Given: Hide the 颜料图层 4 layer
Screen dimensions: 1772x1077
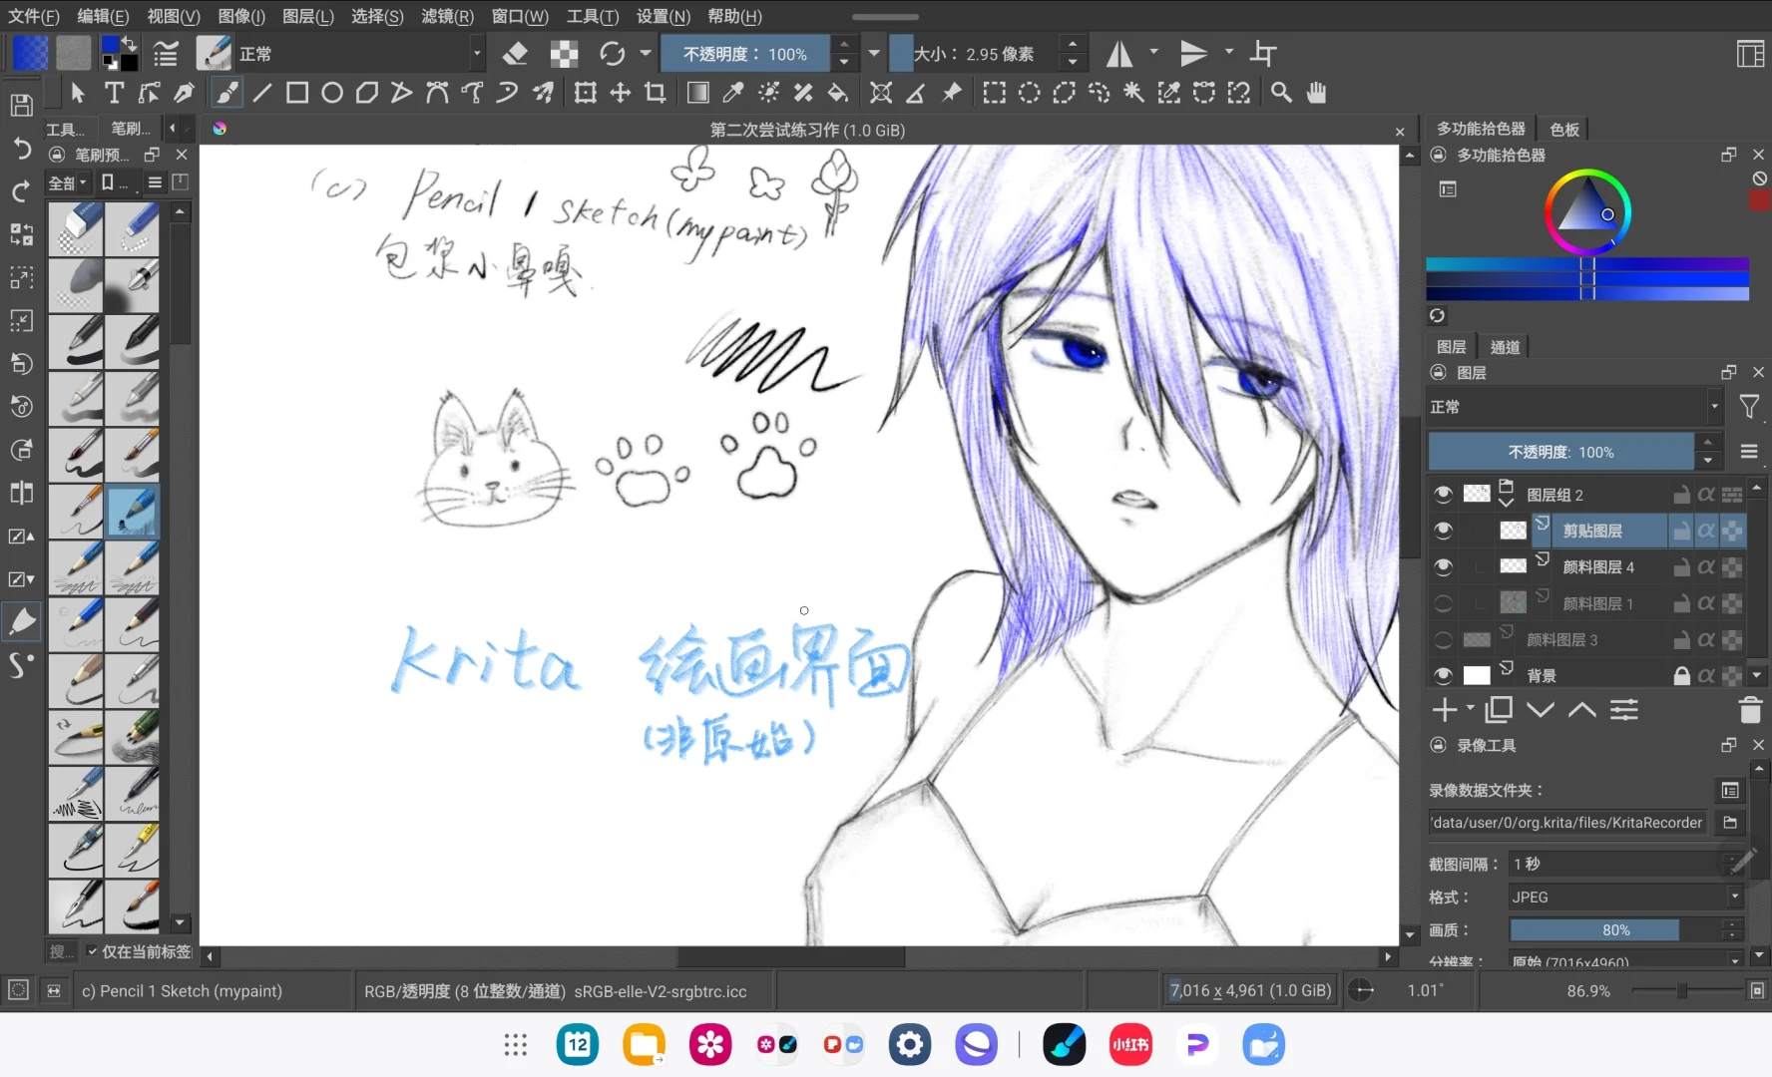Looking at the screenshot, I should tap(1443, 566).
